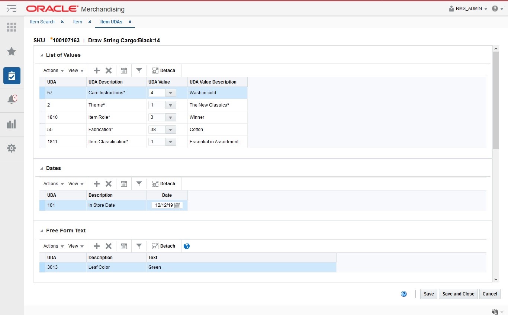The image size is (508, 317).
Task: Toggle filter in List of Values
Action: tap(139, 71)
